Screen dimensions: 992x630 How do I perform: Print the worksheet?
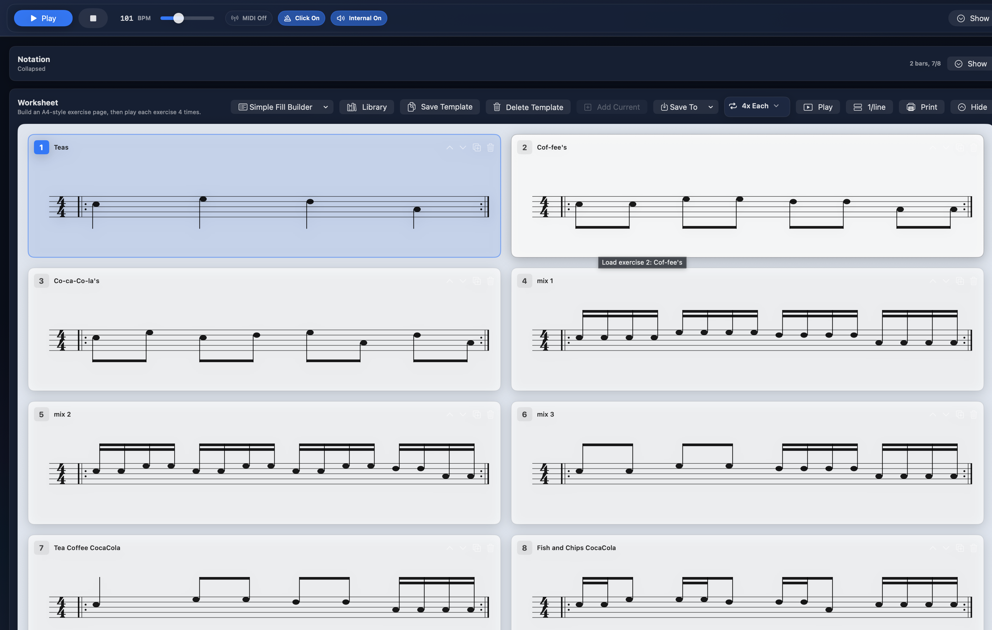[921, 107]
